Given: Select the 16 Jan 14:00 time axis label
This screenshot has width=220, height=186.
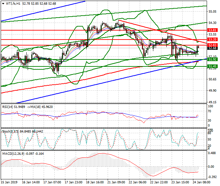Looking at the screenshot, I should 31,182.
